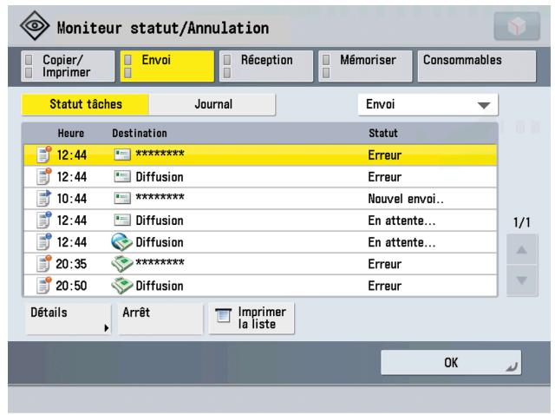
Task: Confirm with the OK button
Action: pyautogui.click(x=451, y=363)
